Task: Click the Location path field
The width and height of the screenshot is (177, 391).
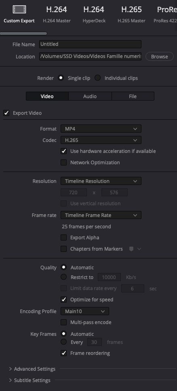Action: coord(90,56)
